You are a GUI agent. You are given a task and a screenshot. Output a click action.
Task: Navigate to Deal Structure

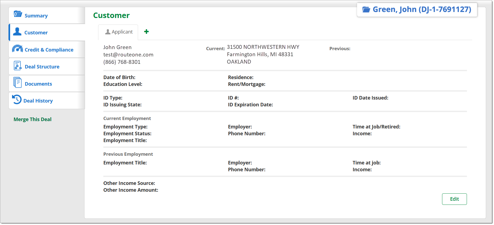[x=47, y=67]
